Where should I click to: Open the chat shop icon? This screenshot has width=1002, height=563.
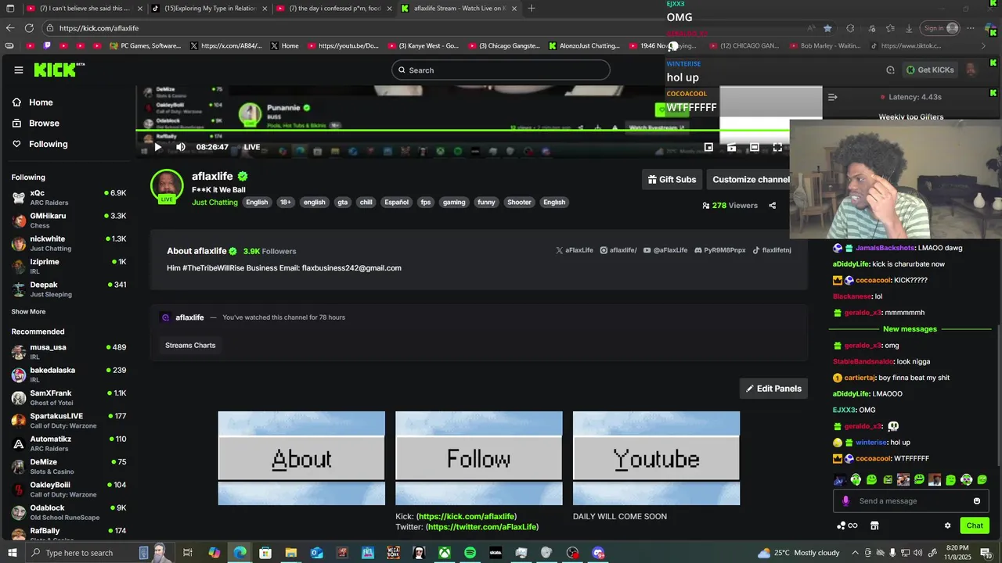pyautogui.click(x=874, y=525)
